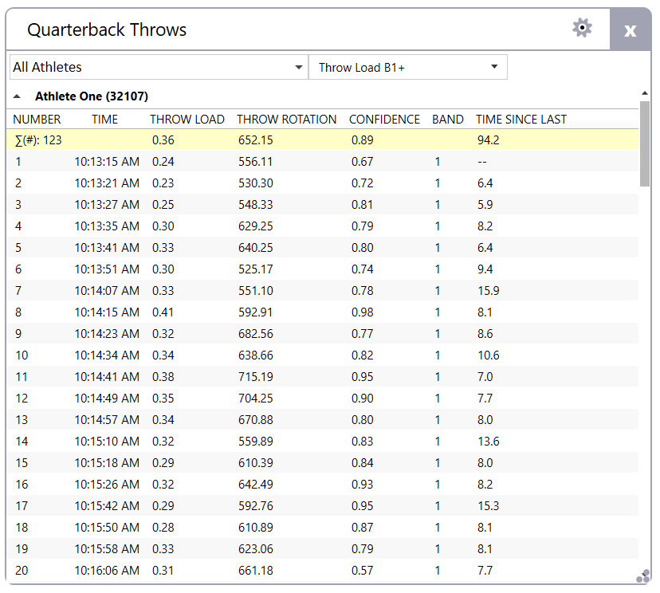Select throw at 10:13:41 AM
Image resolution: width=660 pixels, height=593 pixels.
322,247
